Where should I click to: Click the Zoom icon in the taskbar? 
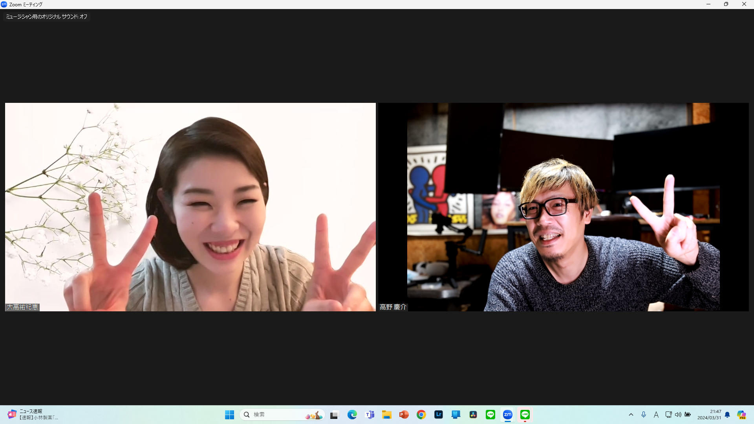tap(508, 415)
